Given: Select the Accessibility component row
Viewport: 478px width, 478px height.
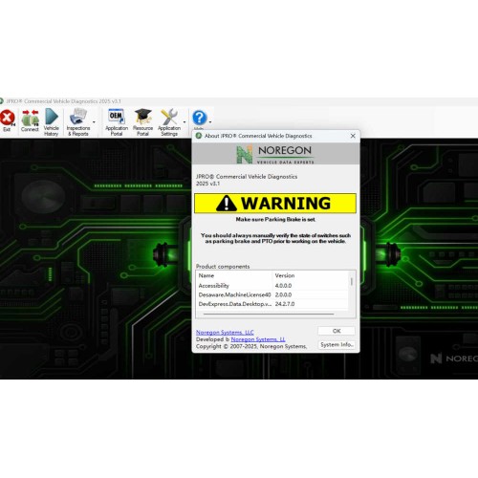Looking at the screenshot, I should [272, 286].
